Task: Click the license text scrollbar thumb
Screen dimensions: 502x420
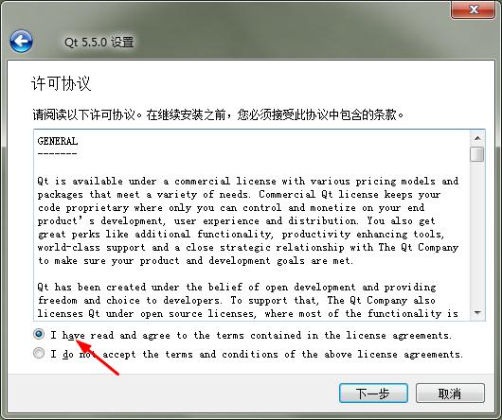Action: (x=477, y=154)
